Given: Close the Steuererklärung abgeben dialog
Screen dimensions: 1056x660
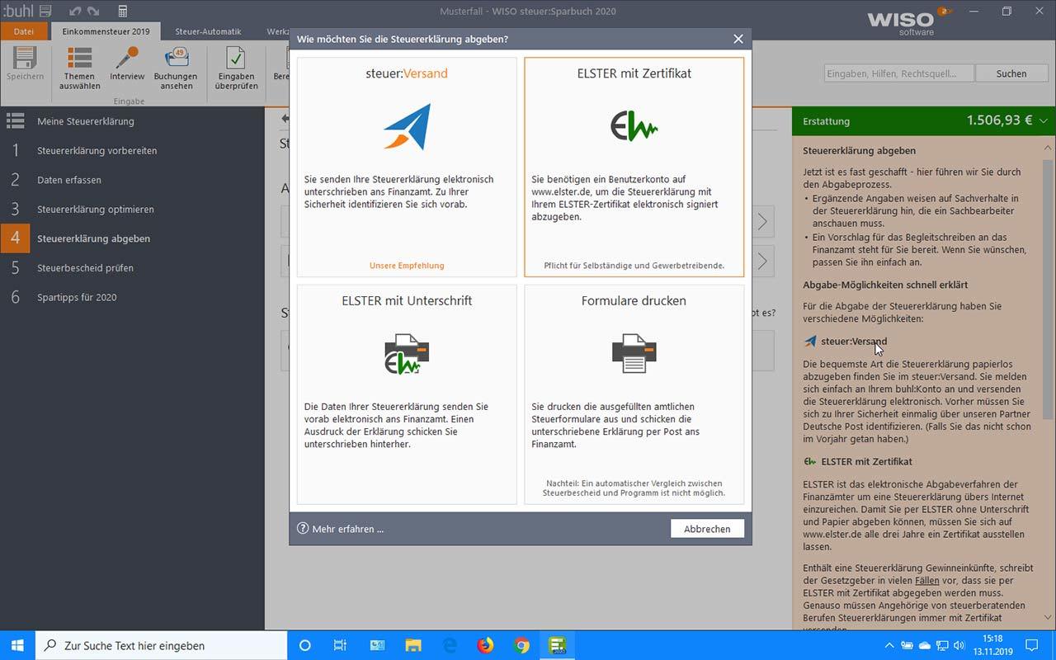Looking at the screenshot, I should pyautogui.click(x=738, y=39).
